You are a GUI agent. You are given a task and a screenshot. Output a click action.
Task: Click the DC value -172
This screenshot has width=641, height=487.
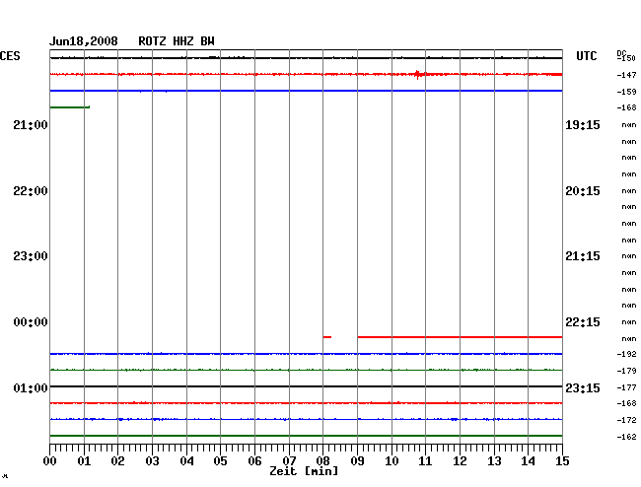(x=626, y=420)
